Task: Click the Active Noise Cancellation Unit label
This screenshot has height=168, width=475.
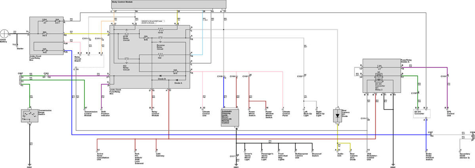Action: (103, 156)
